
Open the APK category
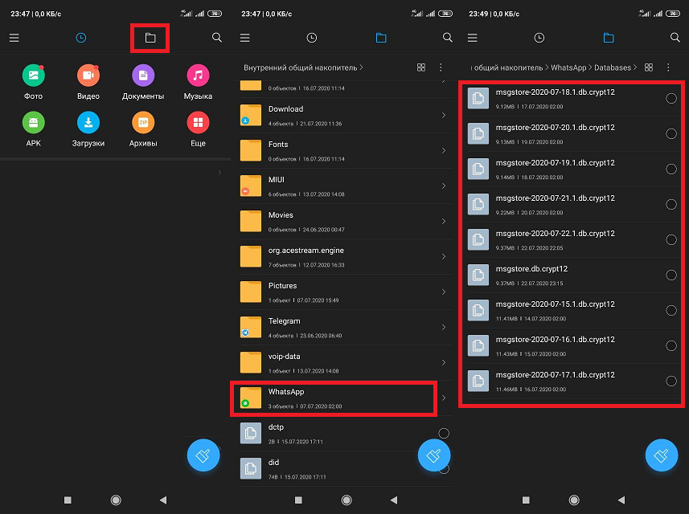(x=33, y=123)
